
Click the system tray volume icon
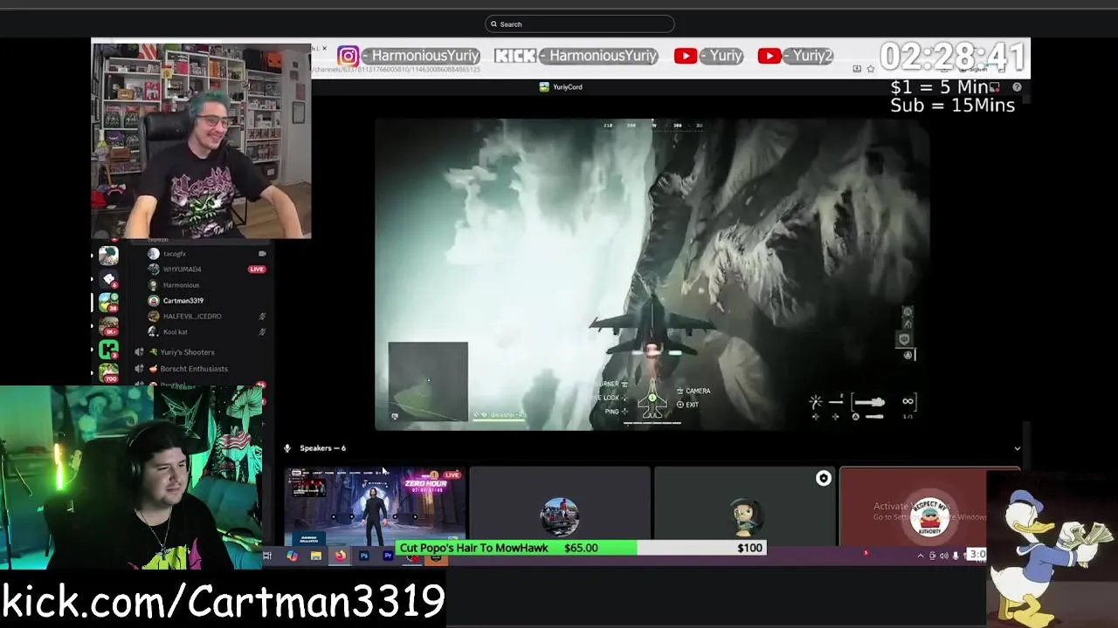tap(943, 556)
